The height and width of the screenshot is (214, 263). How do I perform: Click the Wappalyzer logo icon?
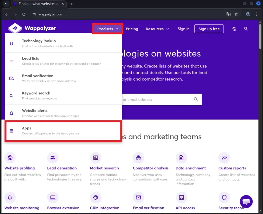click(15, 28)
